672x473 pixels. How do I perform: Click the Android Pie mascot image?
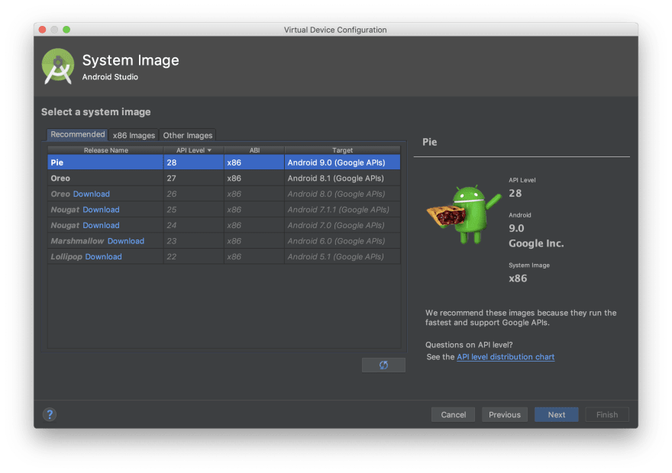pyautogui.click(x=464, y=214)
